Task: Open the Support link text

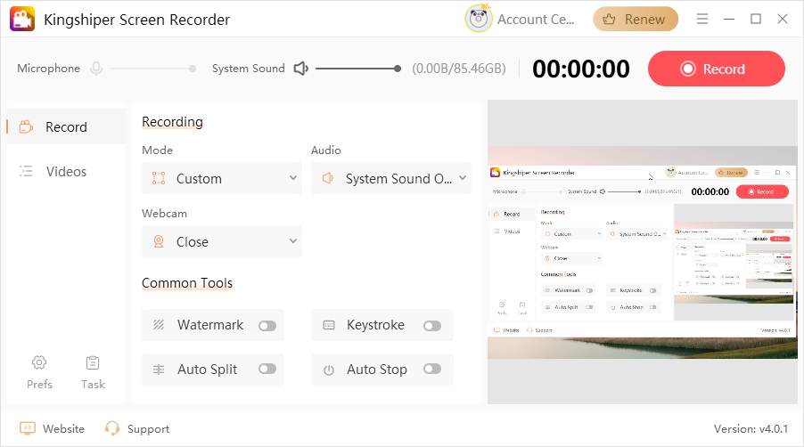Action: click(x=148, y=429)
